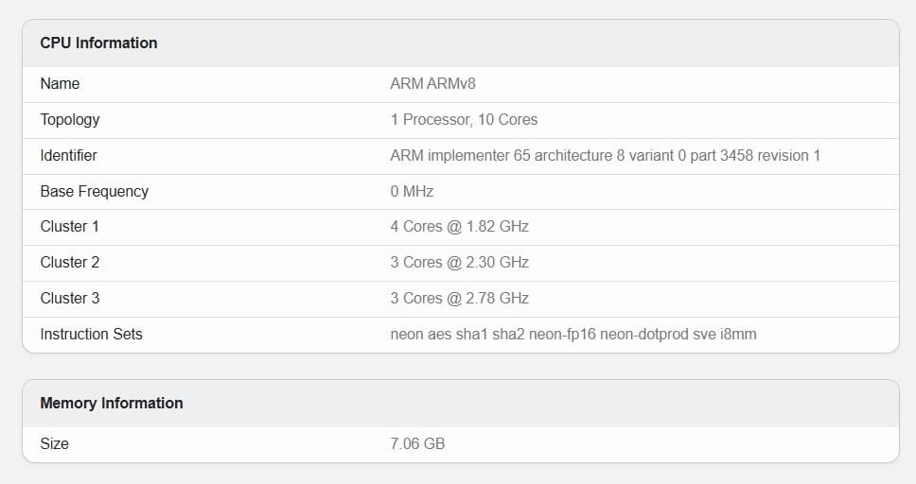The height and width of the screenshot is (484, 916).
Task: Click the memory Size row label
Action: (x=54, y=443)
